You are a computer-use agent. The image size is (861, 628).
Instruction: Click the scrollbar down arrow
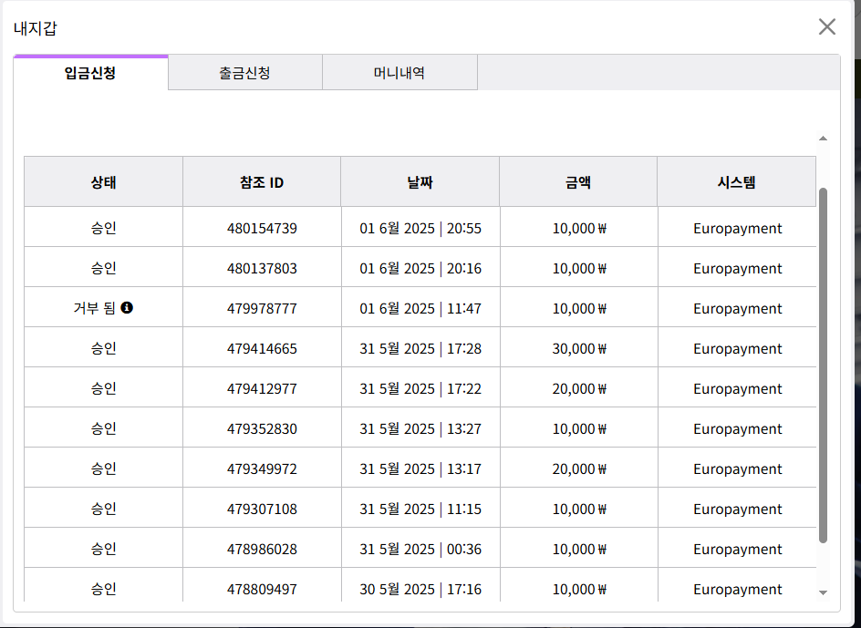click(823, 592)
